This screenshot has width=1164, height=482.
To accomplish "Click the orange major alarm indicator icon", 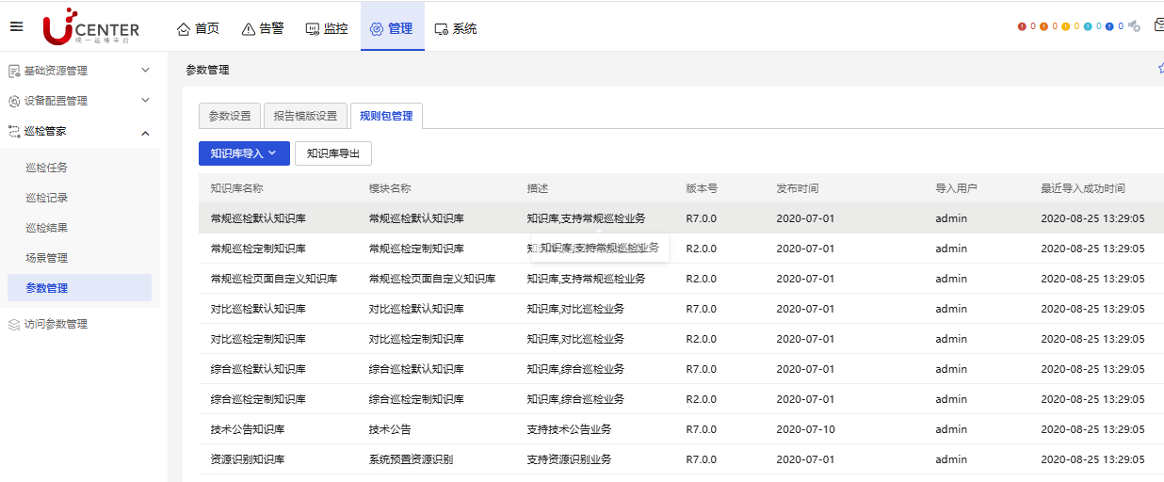I will (x=1043, y=26).
